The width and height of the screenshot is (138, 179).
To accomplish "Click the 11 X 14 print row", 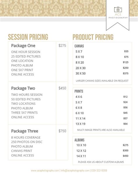I will tap(102, 119).
